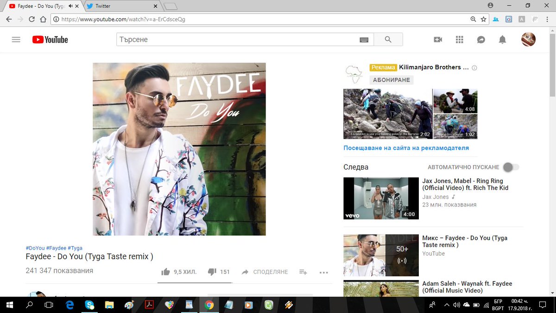This screenshot has height=313, width=556.
Task: Play the 1:02 ad video thumbnail
Action: [x=455, y=127]
